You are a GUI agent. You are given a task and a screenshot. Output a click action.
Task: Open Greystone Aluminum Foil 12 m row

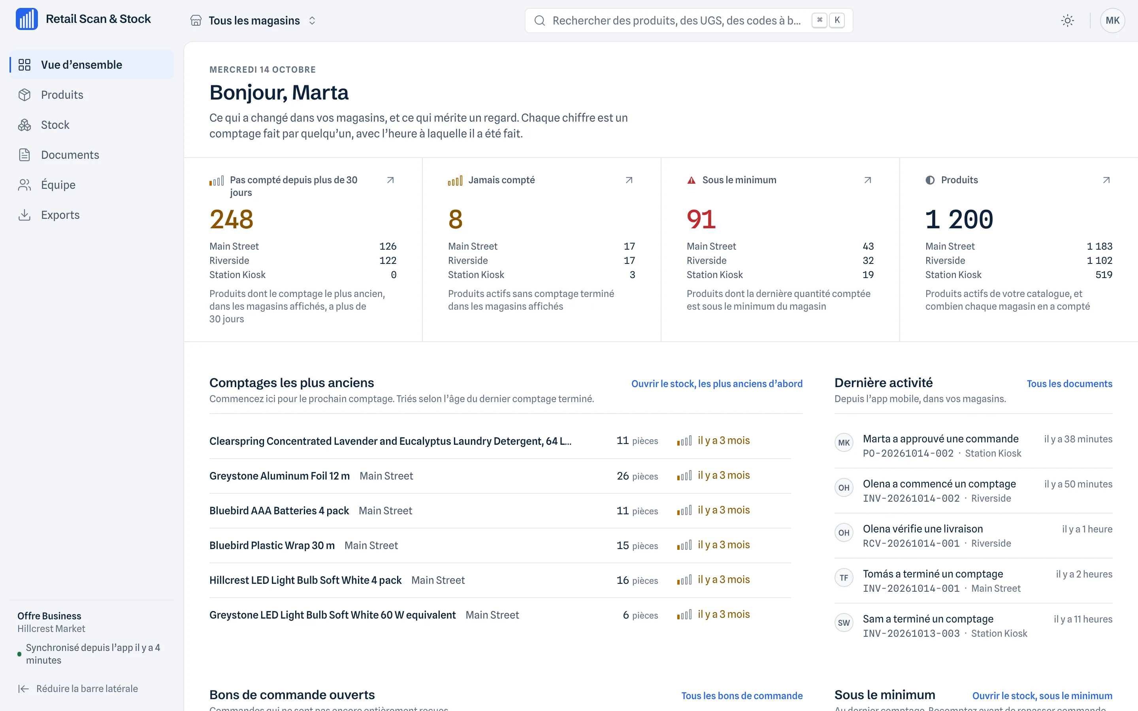point(500,476)
